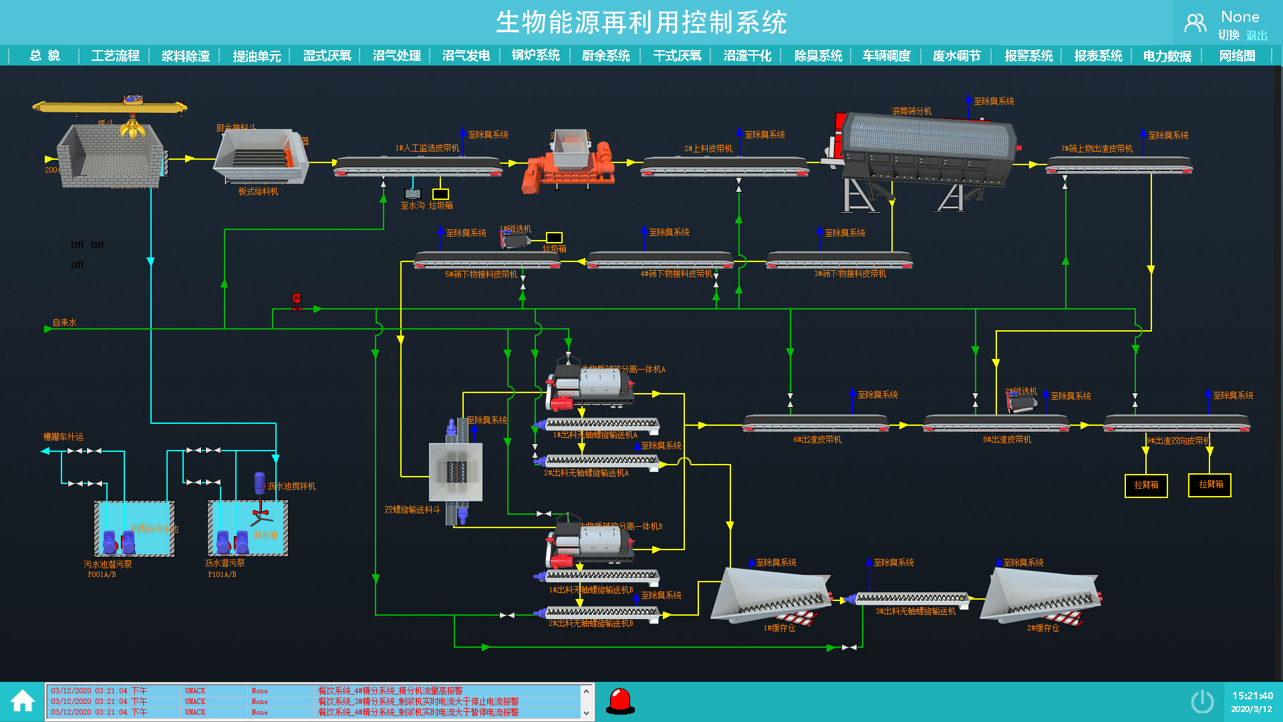Select the 双螺旋输送料斗 hopper
Screen dimensions: 1283x722
pyautogui.click(x=456, y=472)
